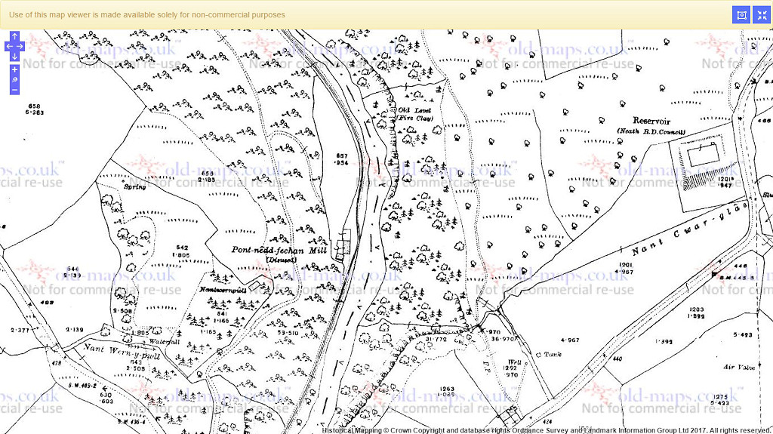Image resolution: width=773 pixels, height=434 pixels.
Task: Click the 'Reservoir' label on the map
Action: click(x=651, y=121)
